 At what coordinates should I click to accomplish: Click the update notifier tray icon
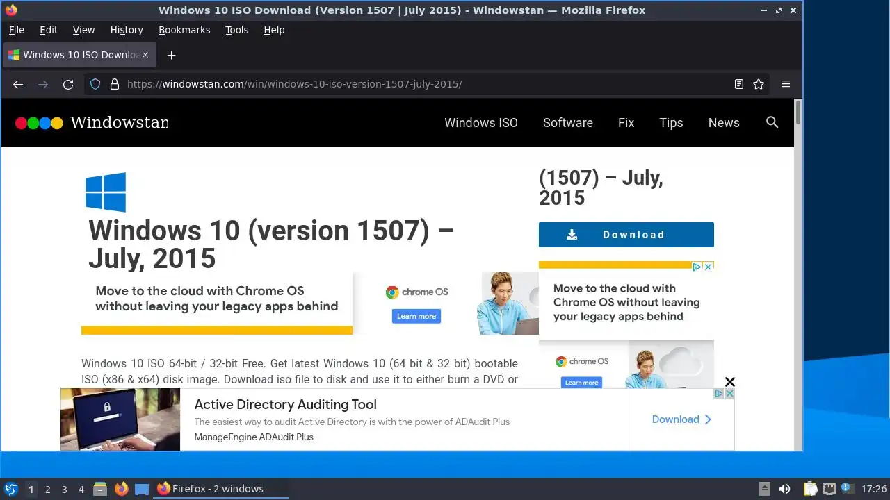pyautogui.click(x=846, y=488)
